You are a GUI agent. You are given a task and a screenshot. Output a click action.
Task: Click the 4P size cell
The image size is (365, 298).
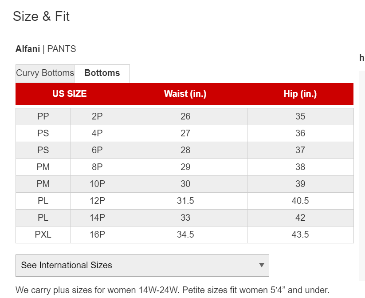coord(97,133)
